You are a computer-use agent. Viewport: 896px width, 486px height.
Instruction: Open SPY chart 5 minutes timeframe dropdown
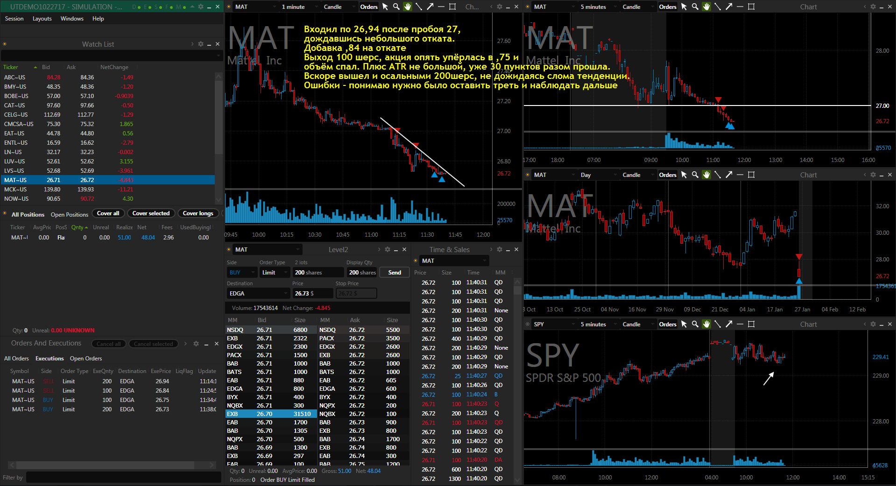[598, 324]
